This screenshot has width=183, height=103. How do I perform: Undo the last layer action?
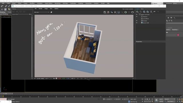click(x=154, y=12)
